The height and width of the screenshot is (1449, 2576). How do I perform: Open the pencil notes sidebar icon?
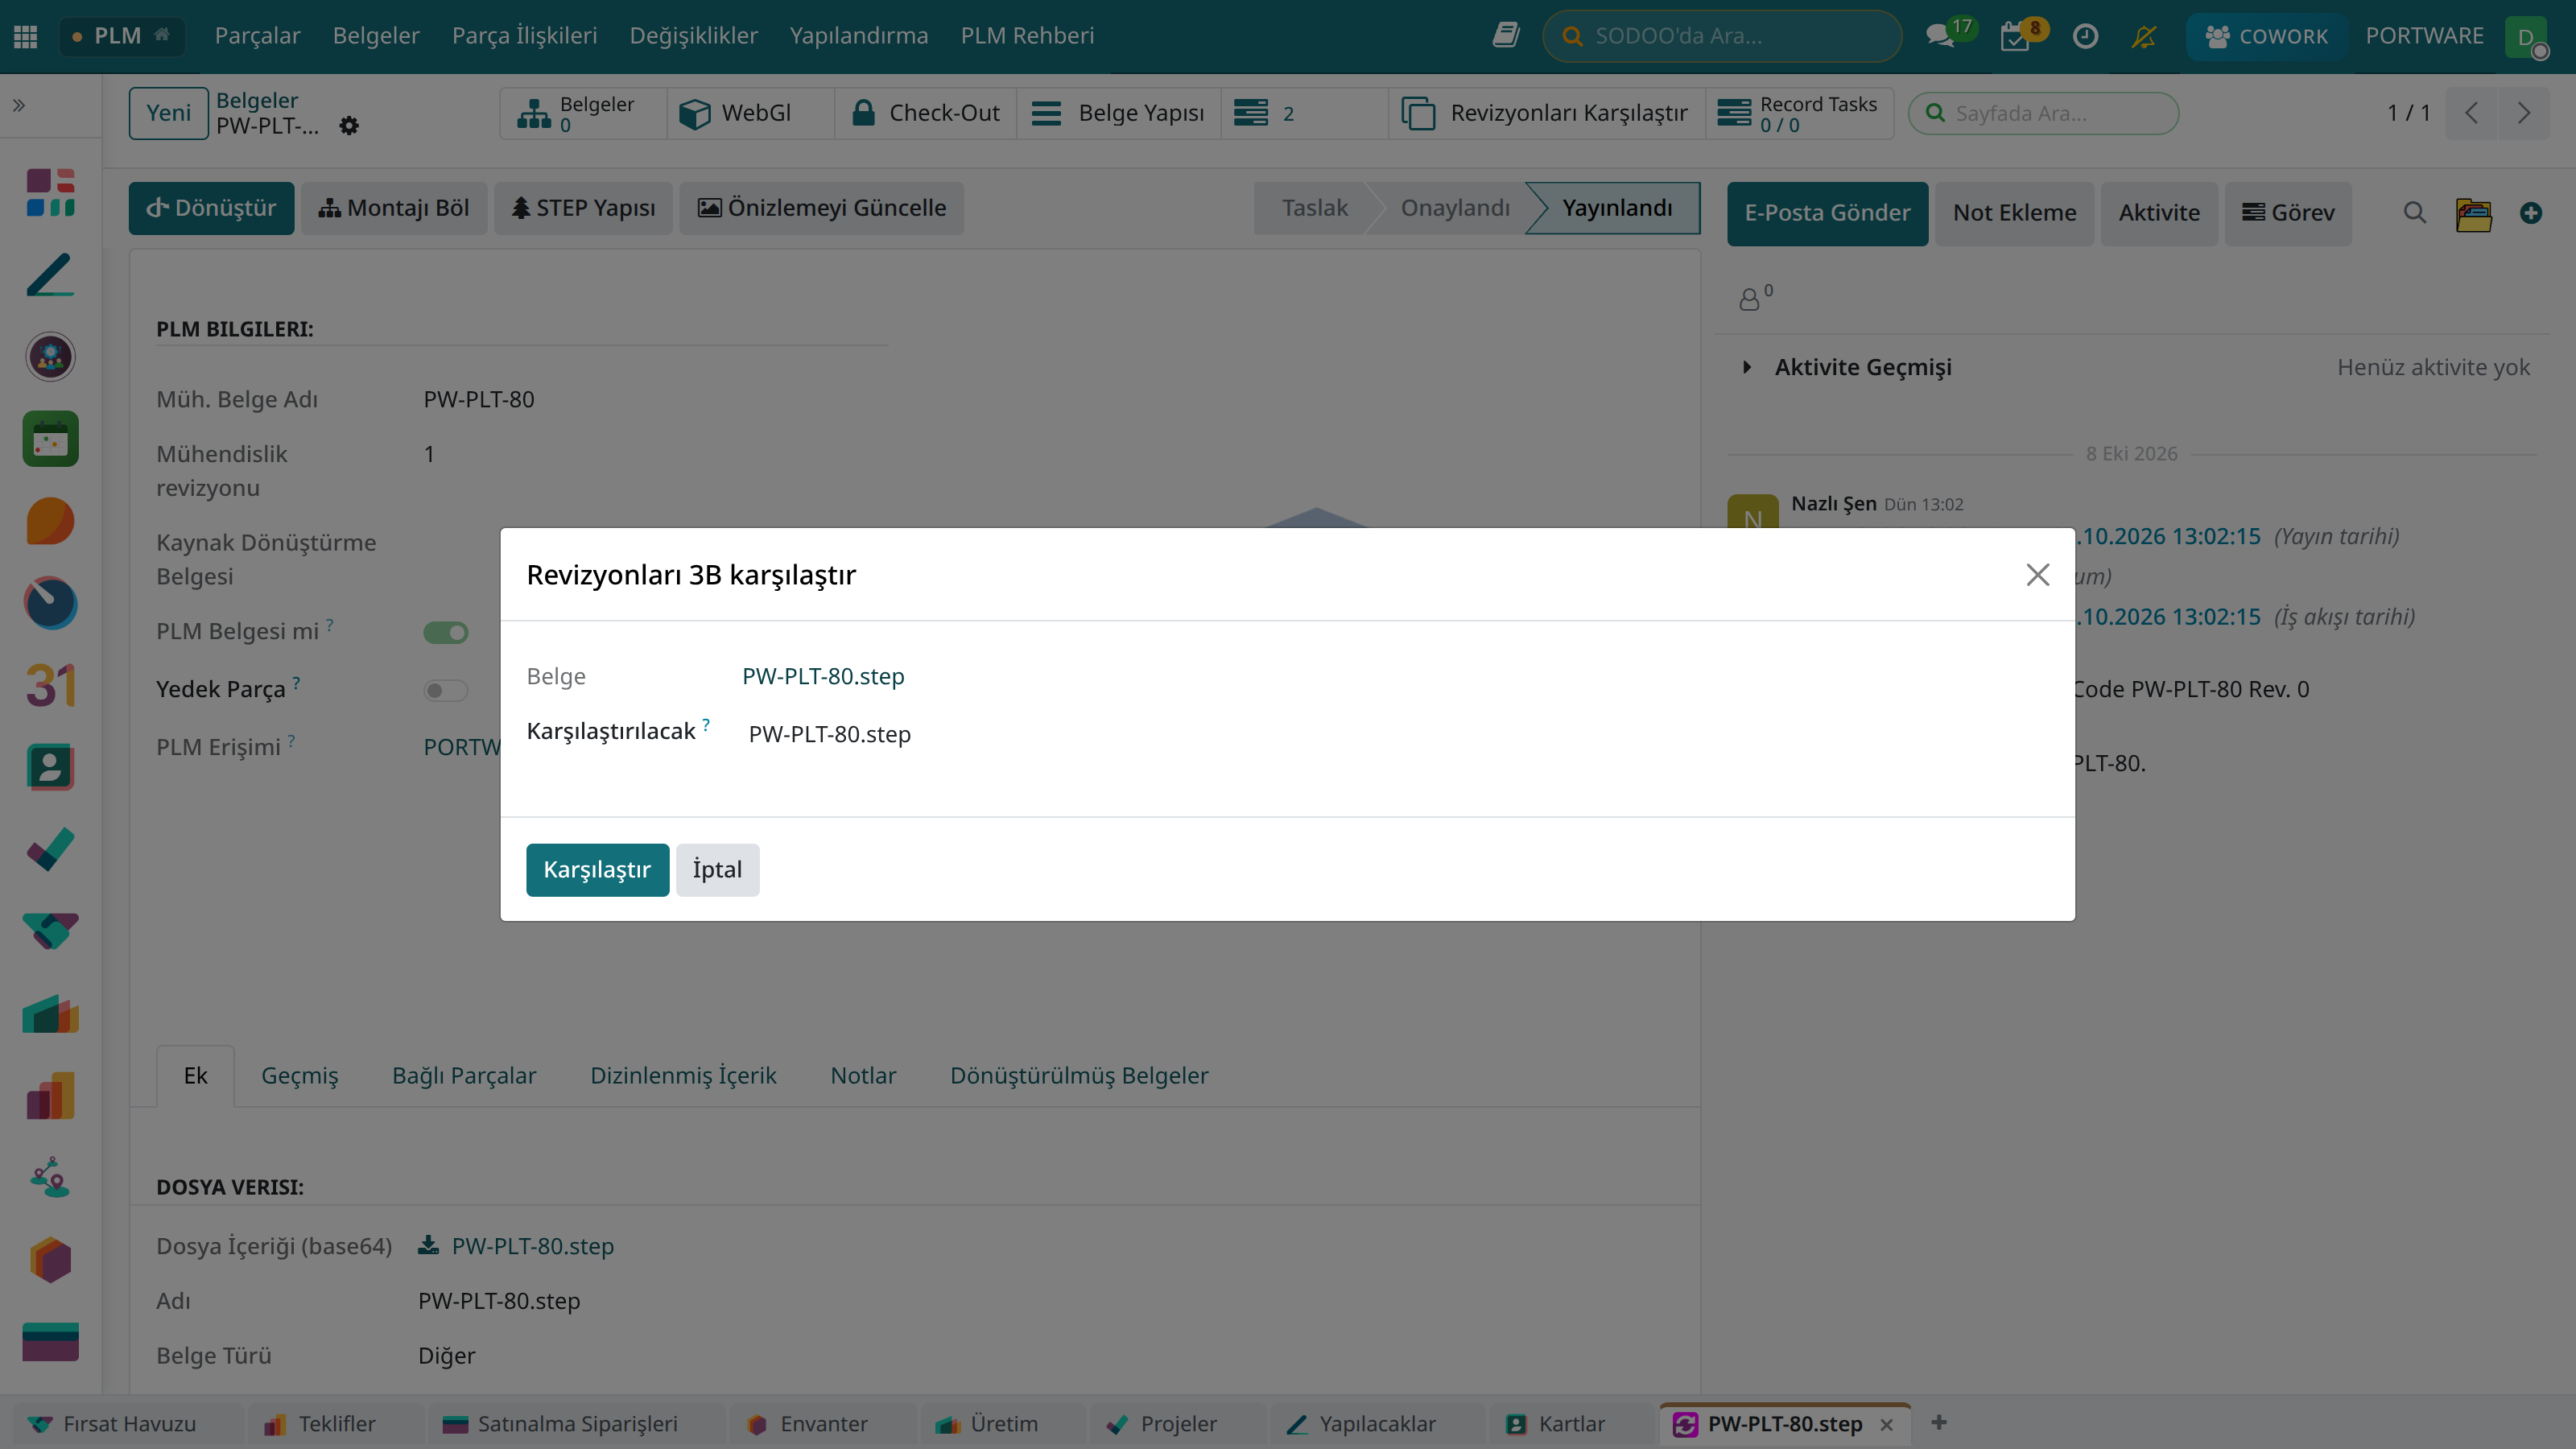(50, 274)
